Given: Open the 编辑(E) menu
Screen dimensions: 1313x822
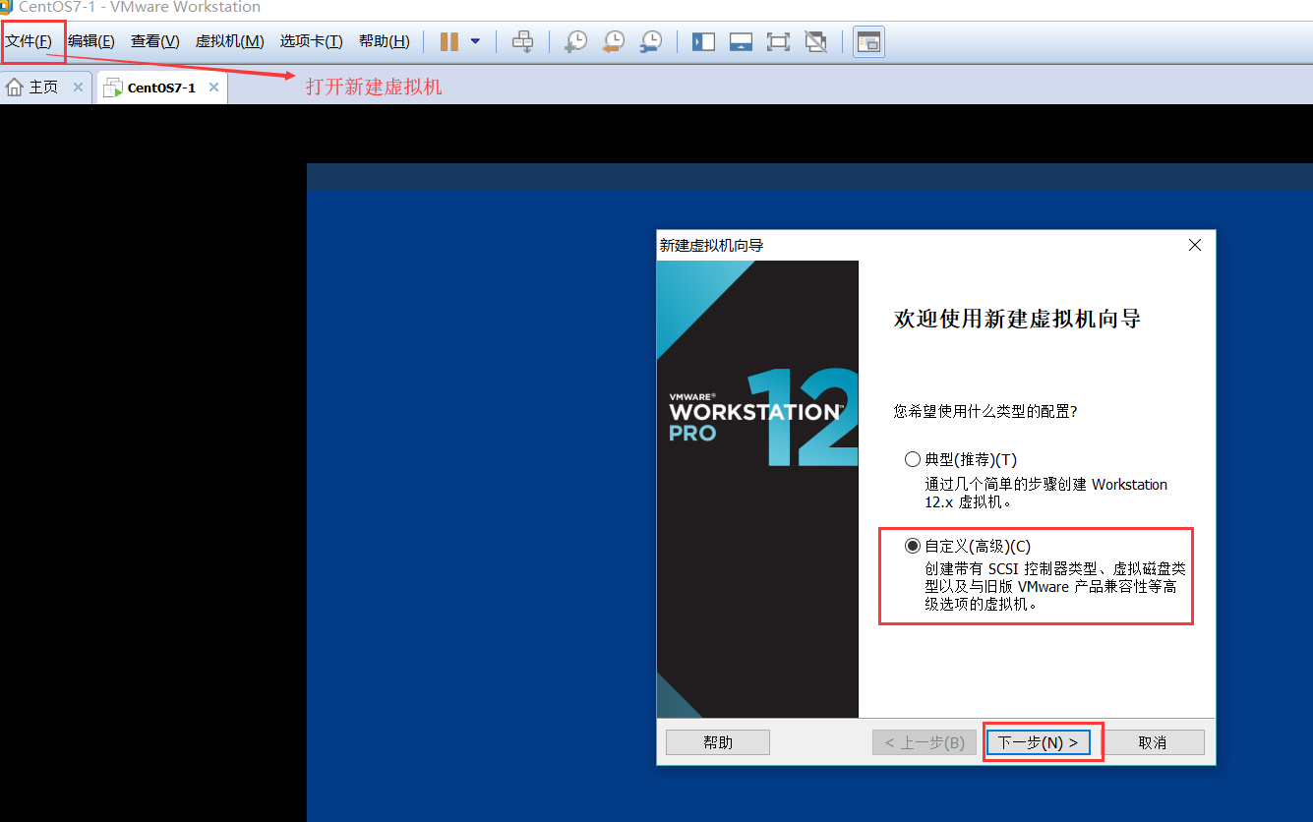Looking at the screenshot, I should click(91, 41).
